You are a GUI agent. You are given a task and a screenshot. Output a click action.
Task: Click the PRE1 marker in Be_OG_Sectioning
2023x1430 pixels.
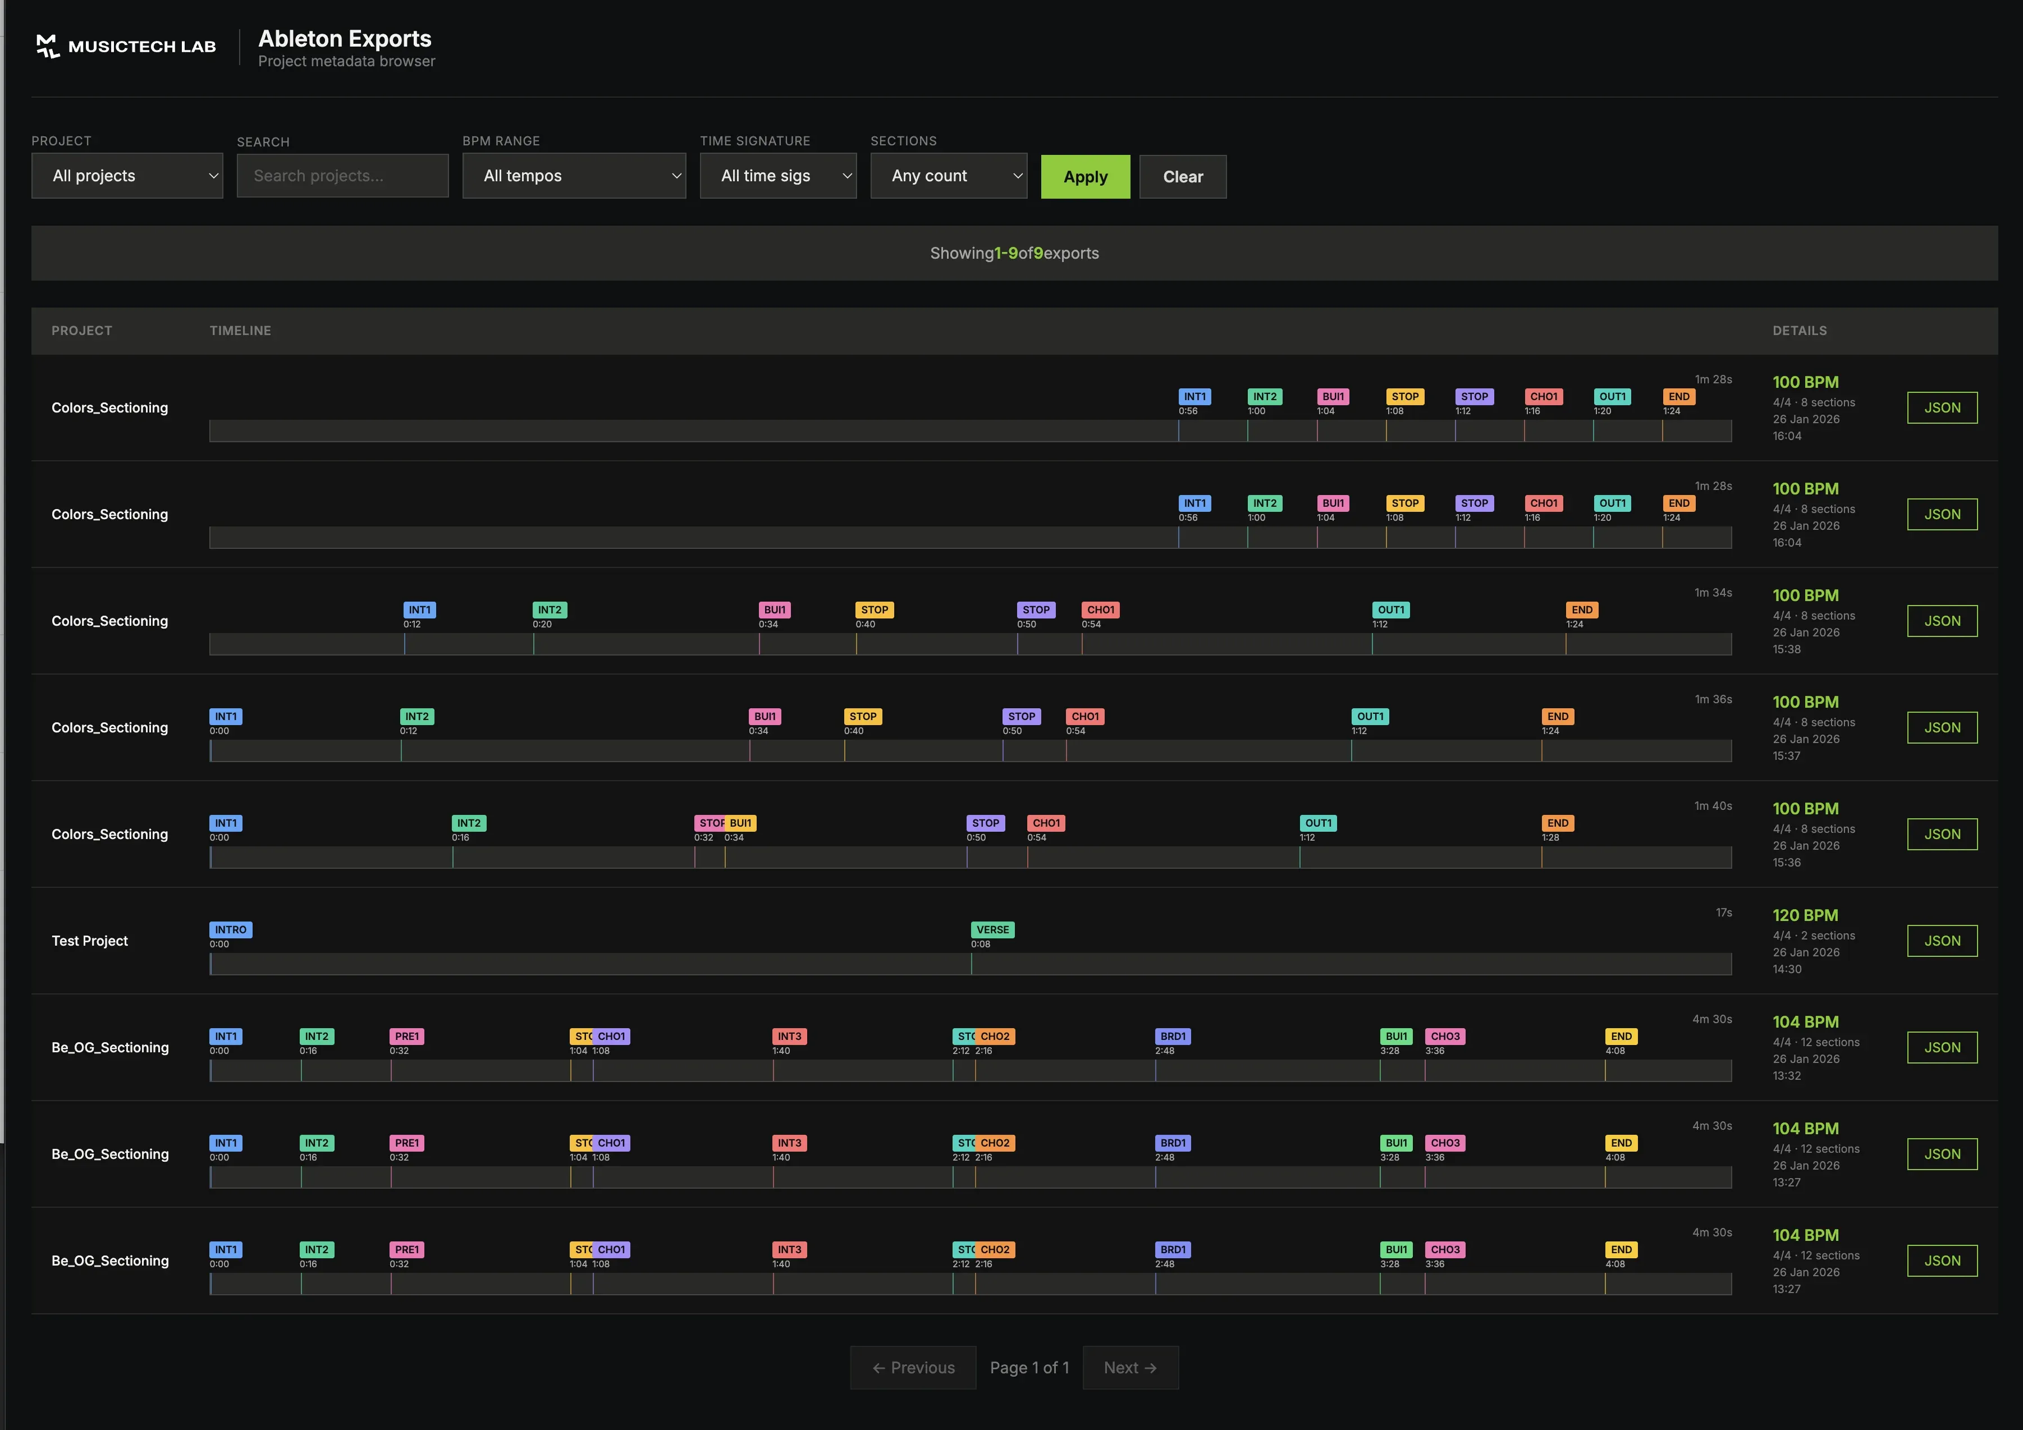point(405,1036)
